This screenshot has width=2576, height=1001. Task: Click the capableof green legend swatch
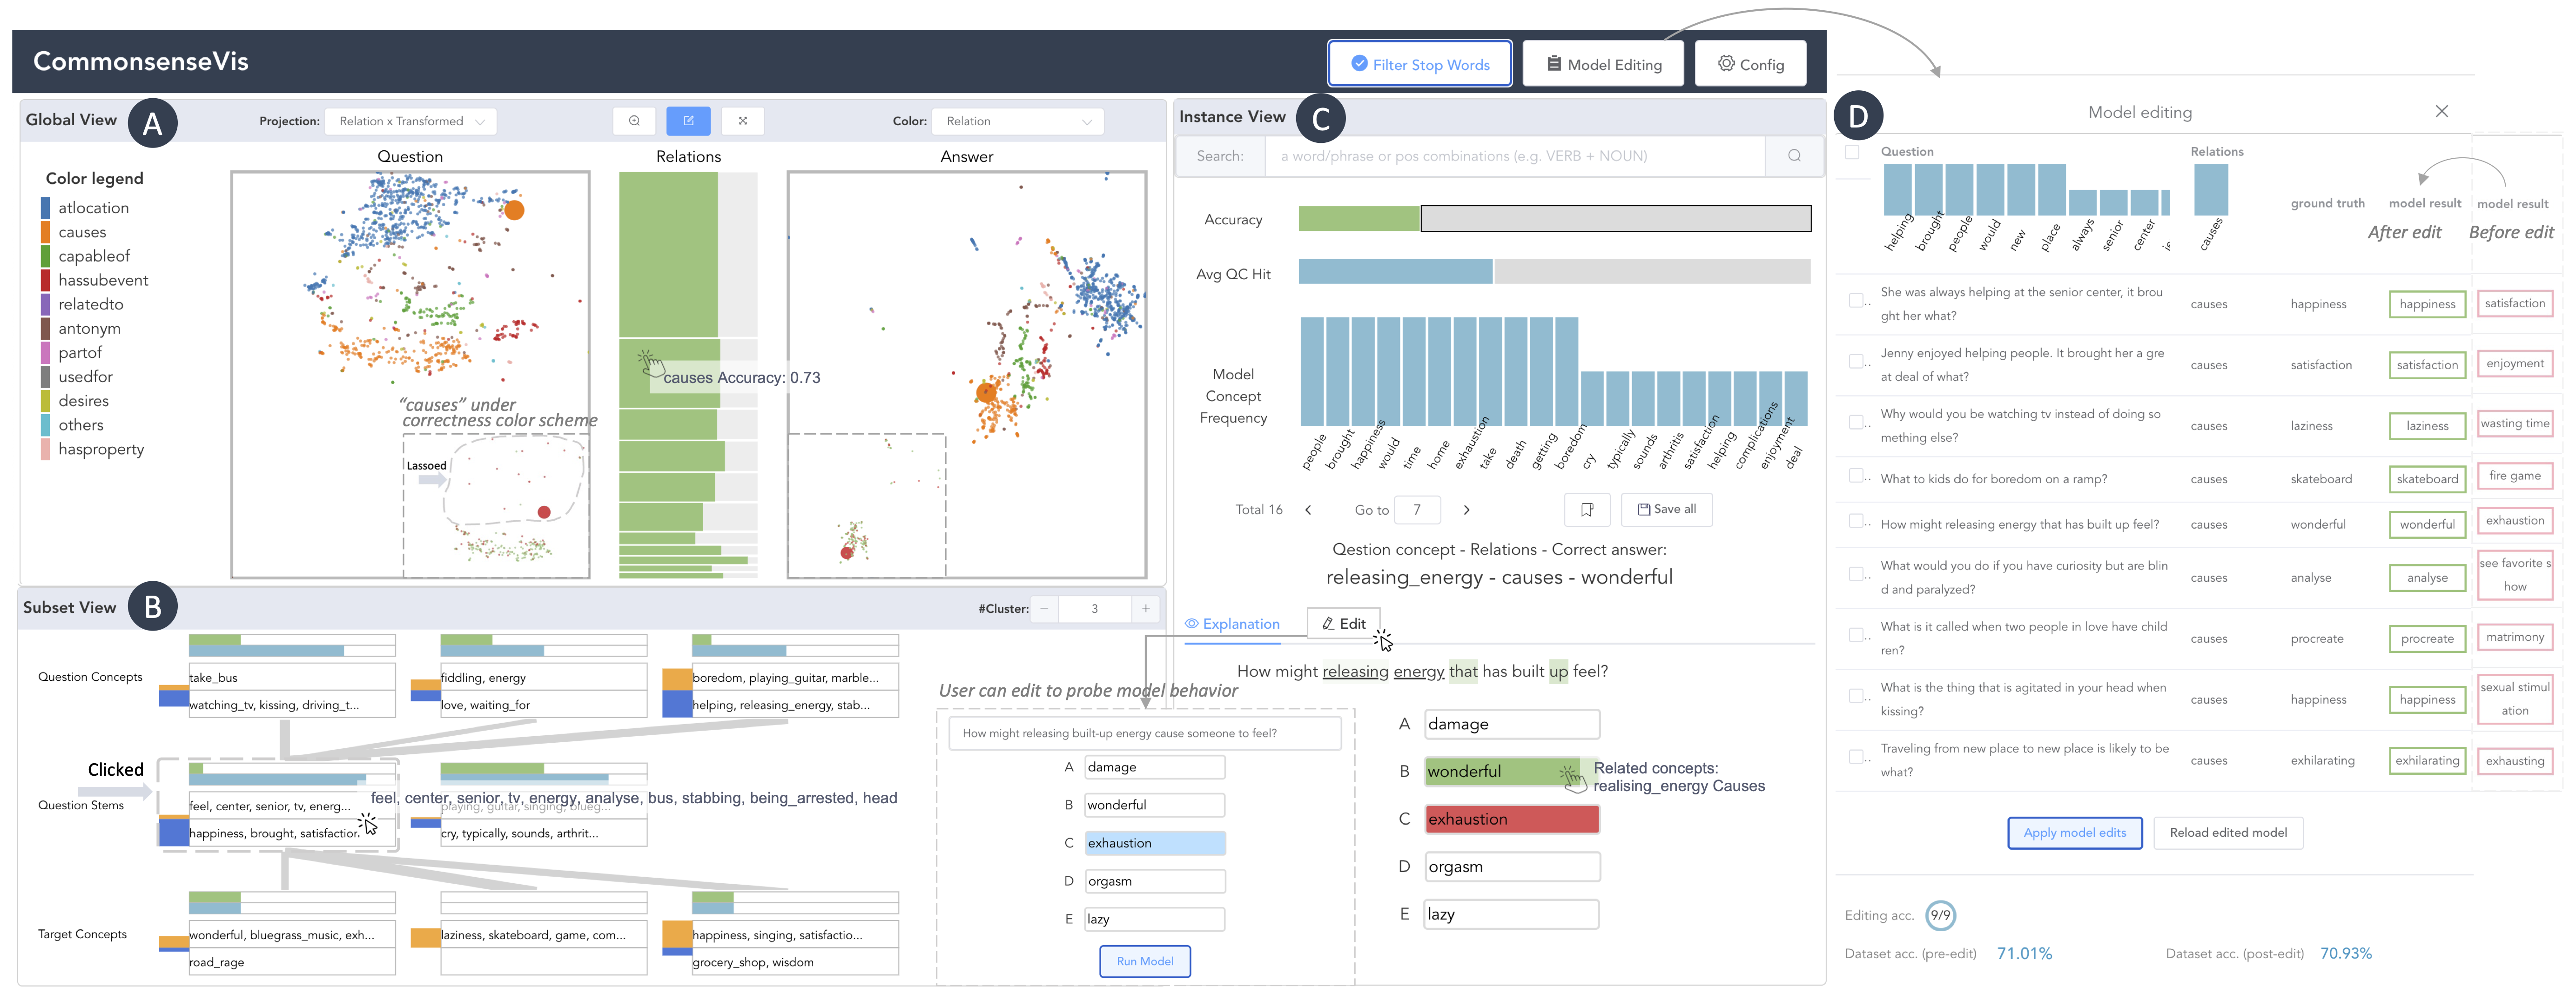(45, 256)
